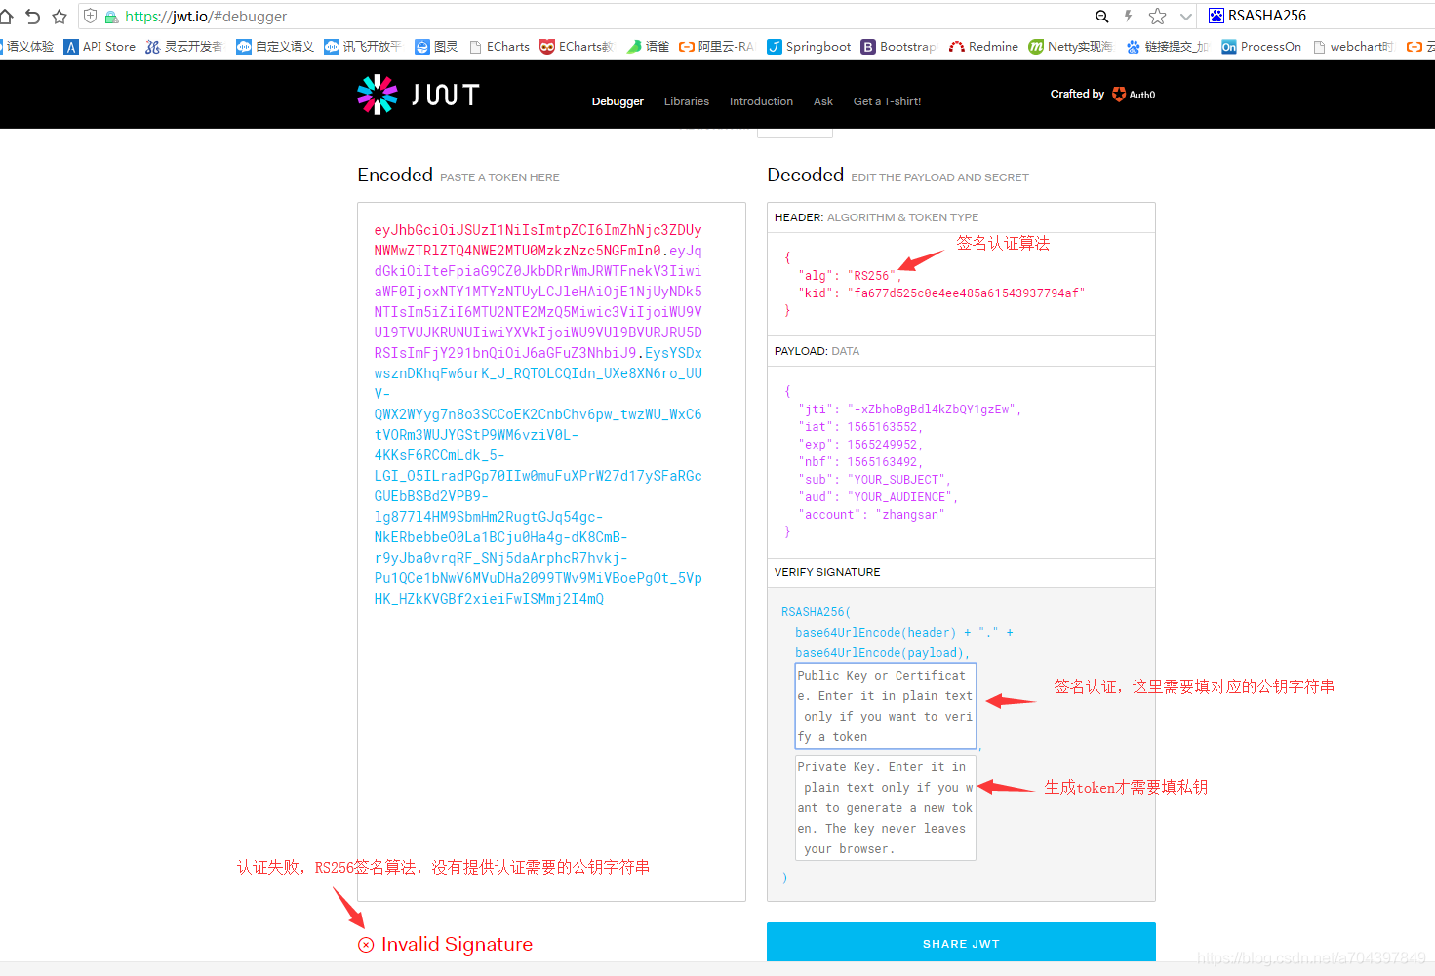Open the Netty实现 bookmark

pyautogui.click(x=1070, y=47)
